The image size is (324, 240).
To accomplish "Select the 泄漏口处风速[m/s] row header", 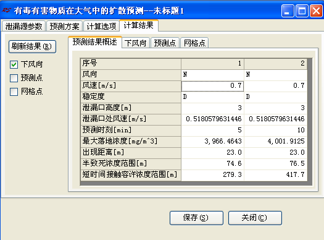I will click(131, 119).
